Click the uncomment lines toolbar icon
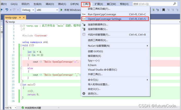The image size is (181, 110). tap(157, 10)
